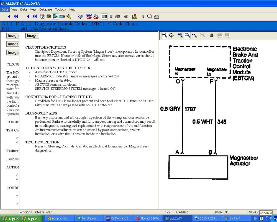Click the 7520 toolbar icon

62,17
